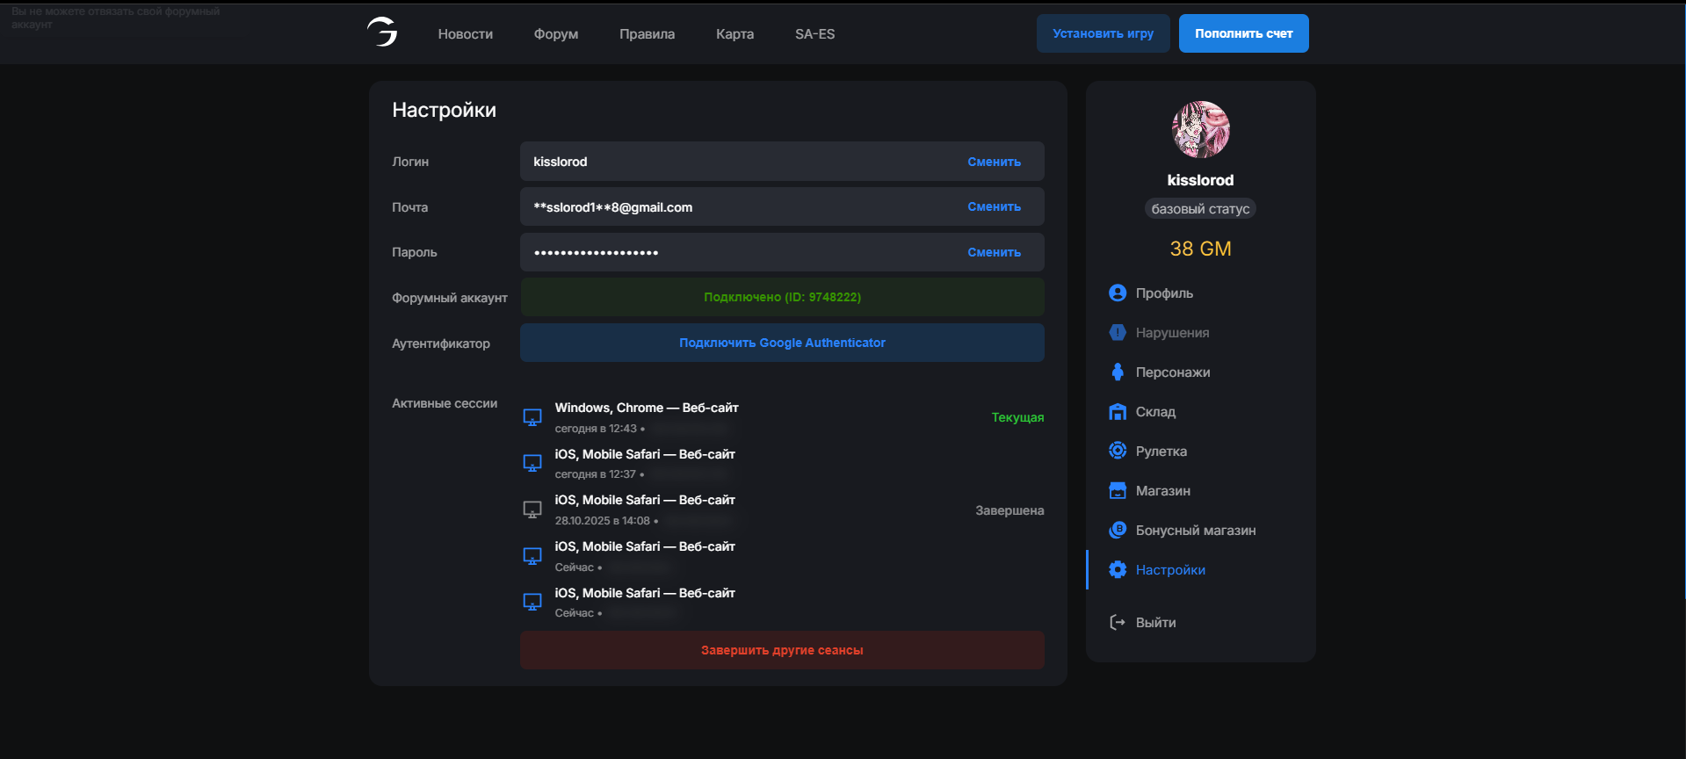Click Сменить next to the login field
The image size is (1686, 759).
pos(994,162)
